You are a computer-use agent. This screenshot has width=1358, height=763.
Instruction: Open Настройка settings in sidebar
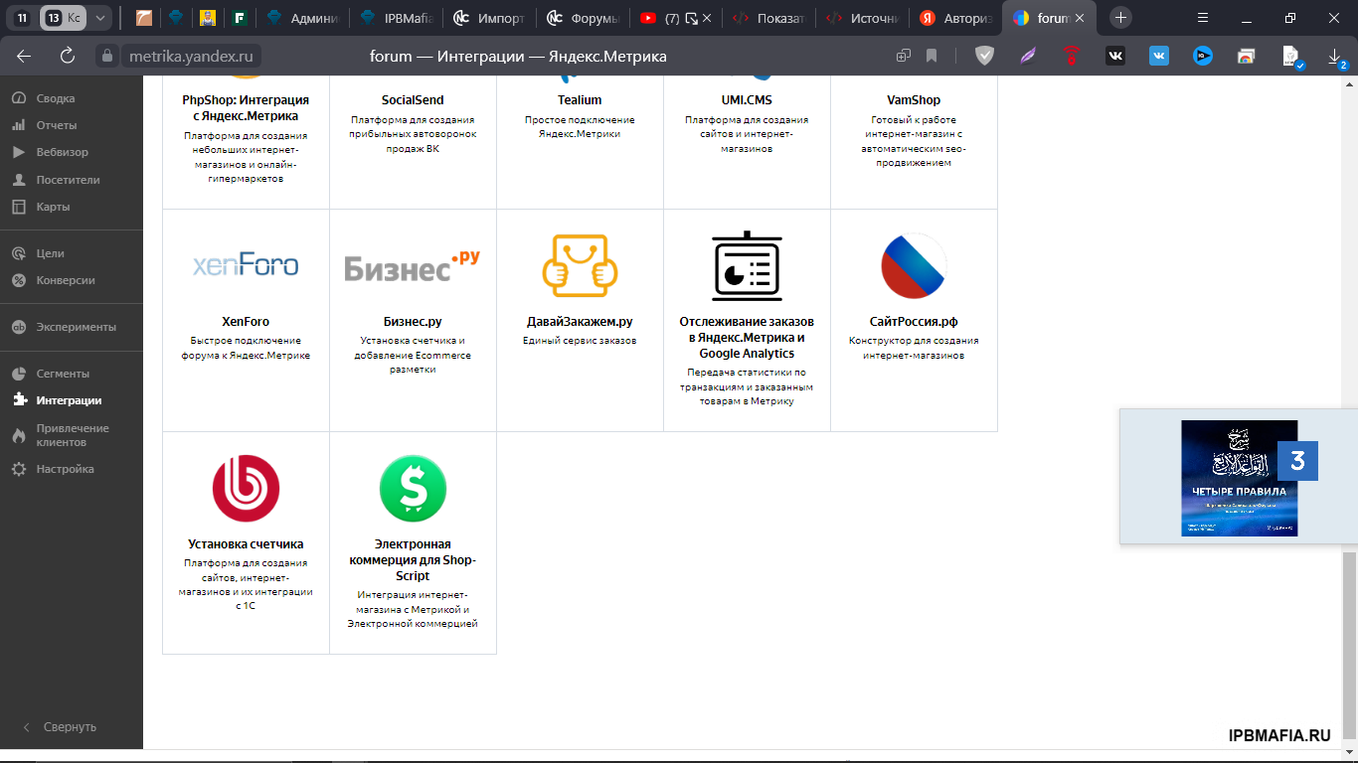point(65,469)
